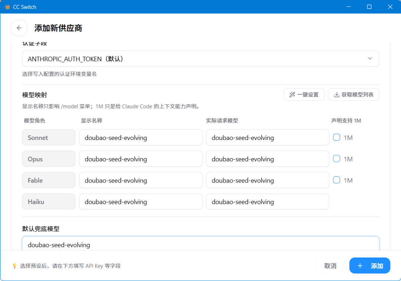This screenshot has height=281, width=401.
Task: Click the 选择写入配置的认证环境变量名 hint text
Action: pyautogui.click(x=59, y=74)
